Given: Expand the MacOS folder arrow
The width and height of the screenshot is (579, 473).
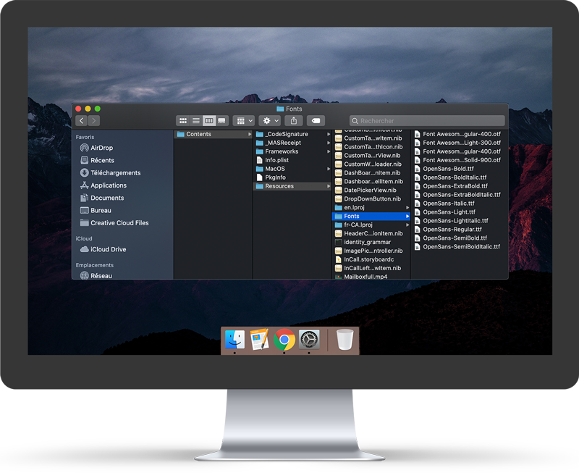Looking at the screenshot, I should tap(329, 169).
